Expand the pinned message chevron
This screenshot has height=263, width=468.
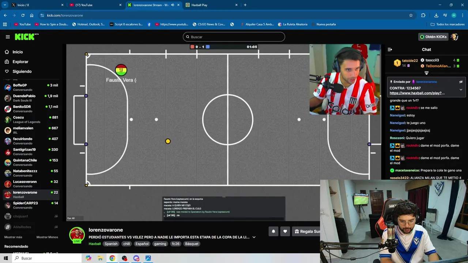point(461,89)
